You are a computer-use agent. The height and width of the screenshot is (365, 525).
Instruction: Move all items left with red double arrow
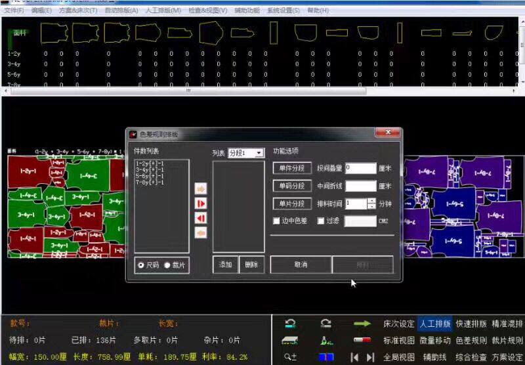tap(201, 219)
